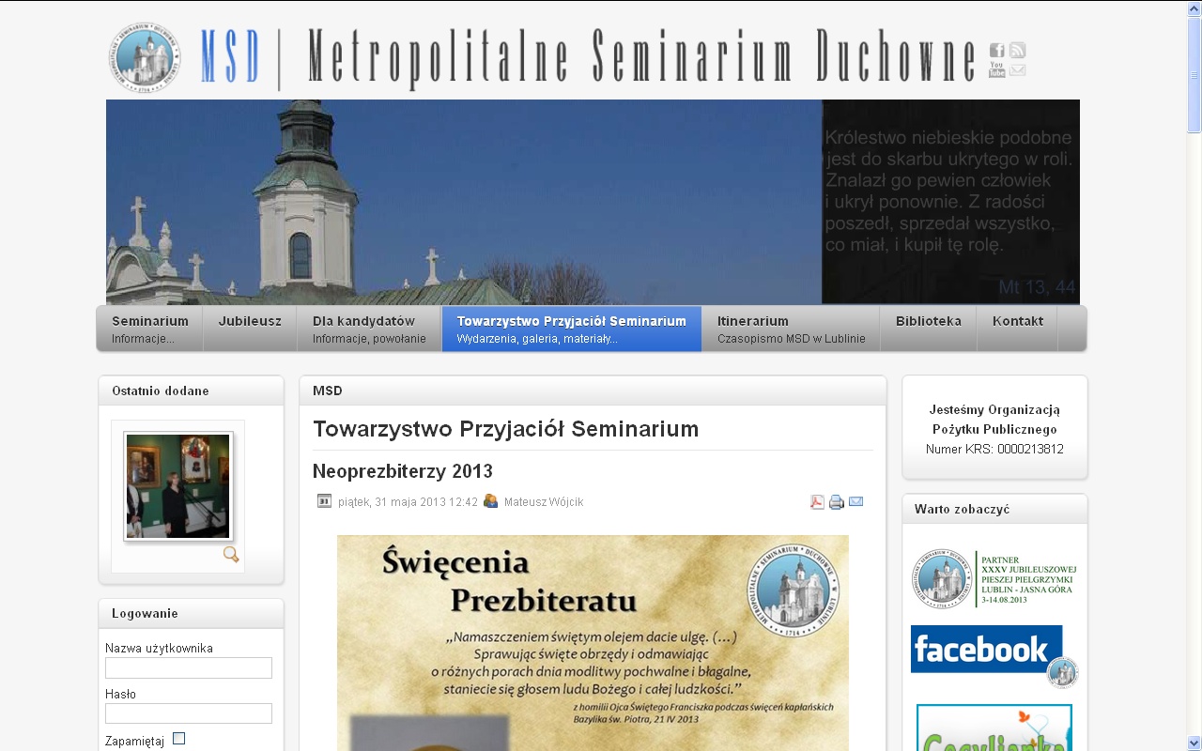The height and width of the screenshot is (751, 1202).
Task: Click the Nazwa użytkownika field
Action: [x=189, y=667]
